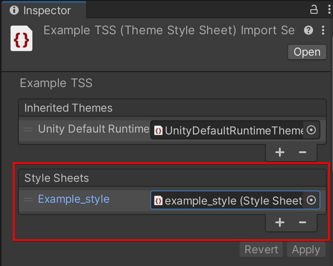
Task: Click drag handle of Example_style row
Action: click(x=28, y=200)
